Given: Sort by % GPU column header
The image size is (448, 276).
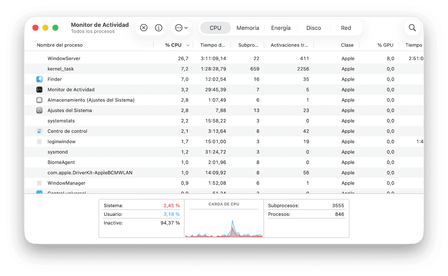Looking at the screenshot, I should pos(385,45).
